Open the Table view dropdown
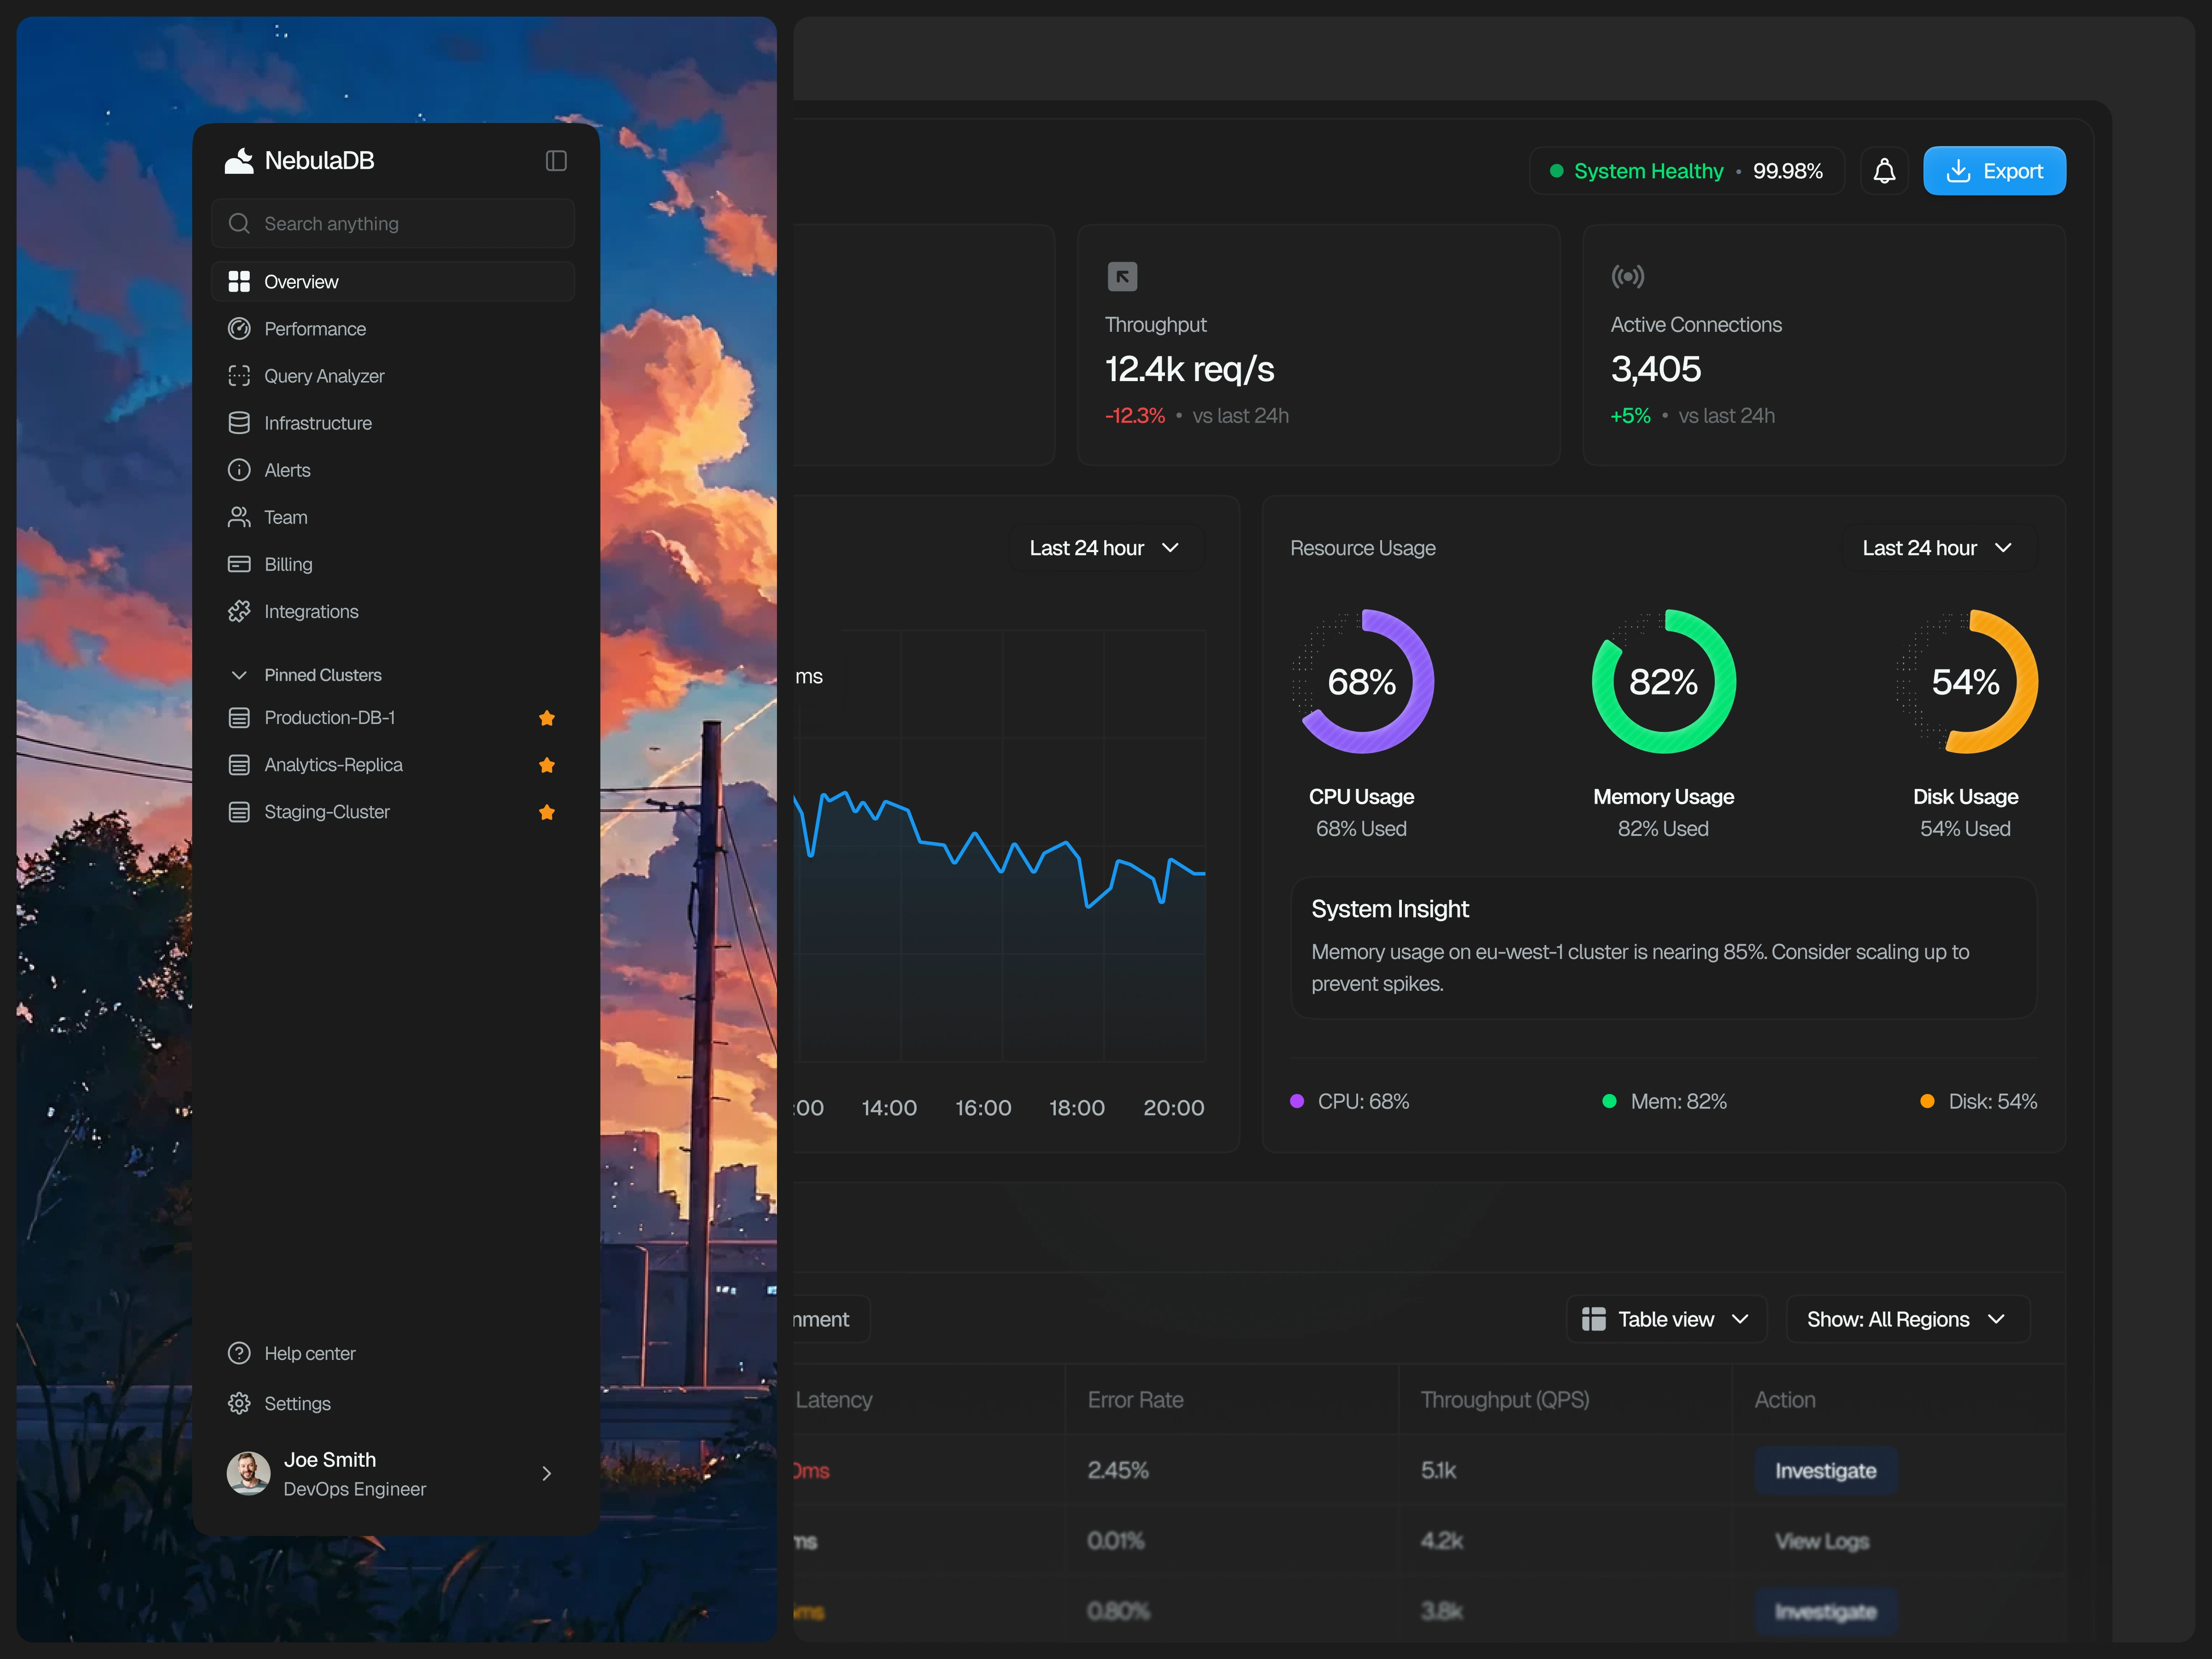This screenshot has height=1659, width=2212. point(1665,1319)
